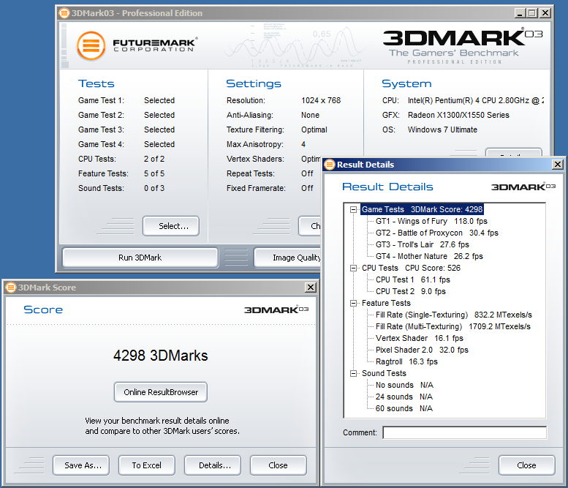Select the No sounds N/A row

click(405, 385)
